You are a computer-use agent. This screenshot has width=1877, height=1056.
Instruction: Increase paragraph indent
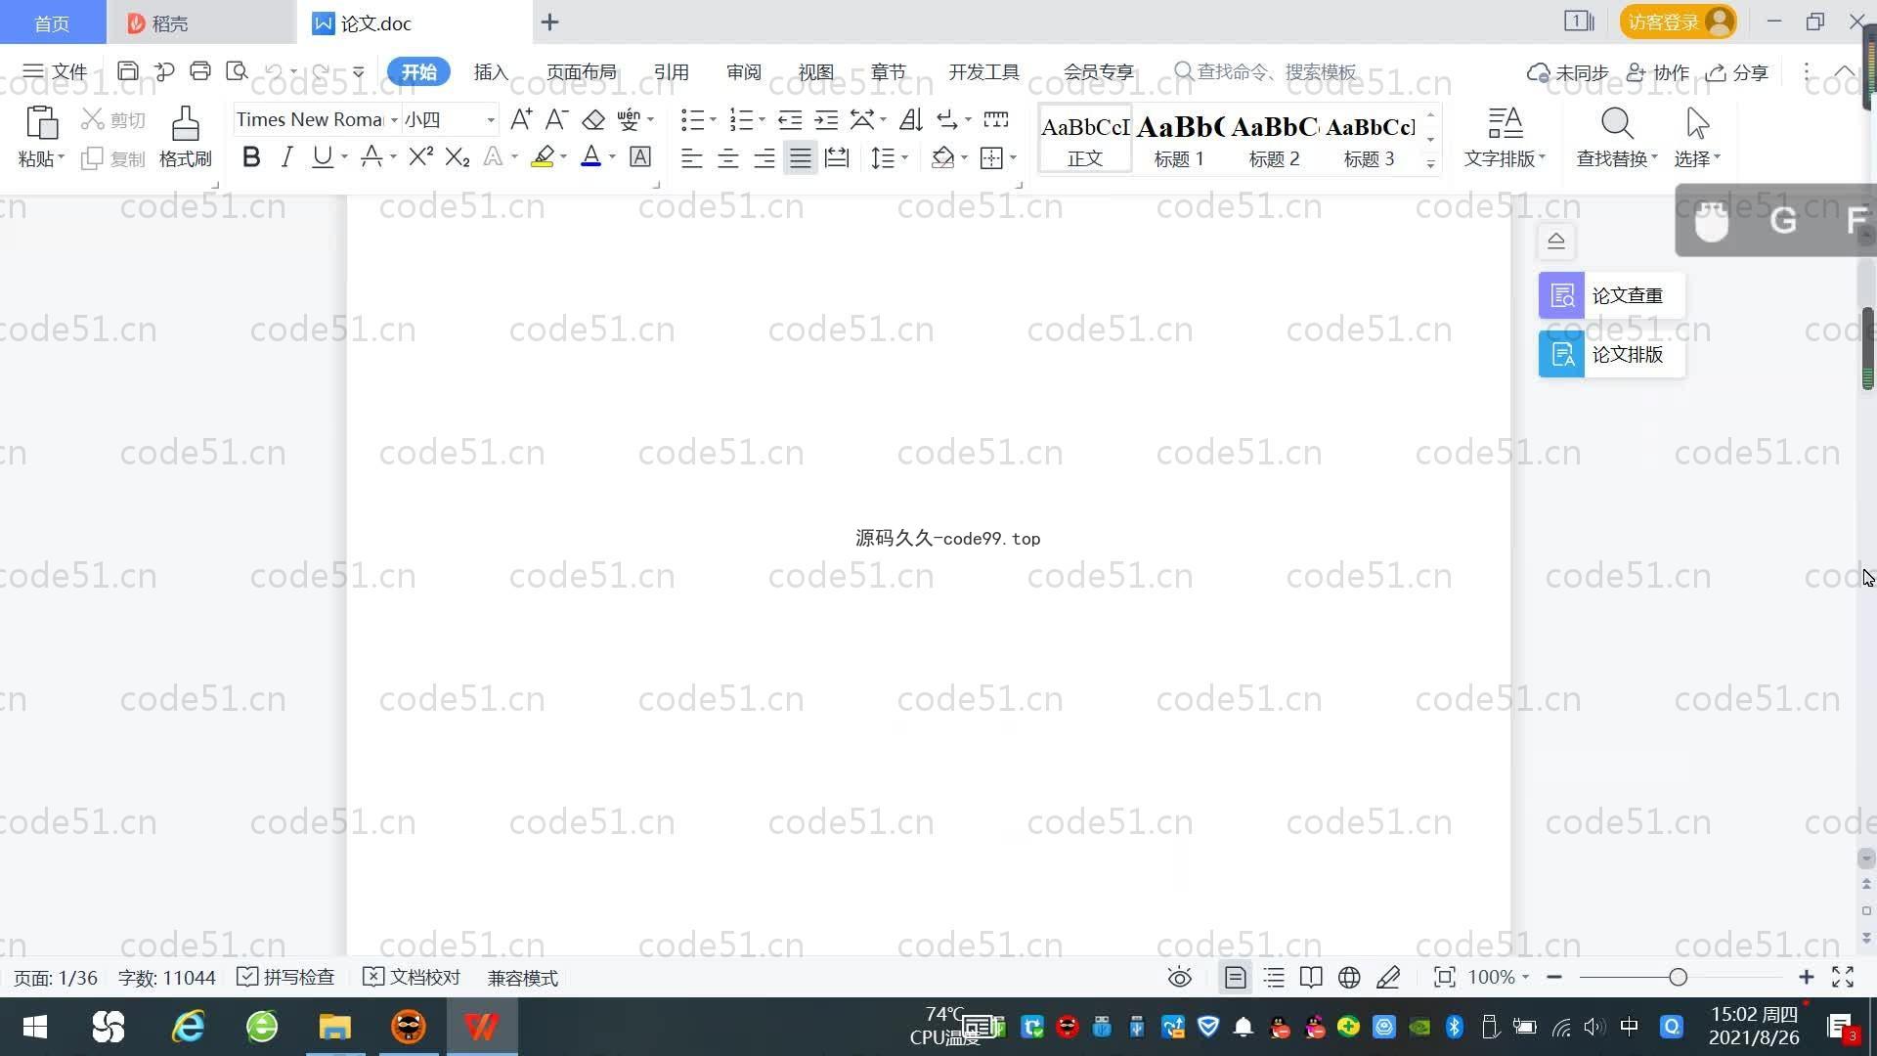(826, 119)
